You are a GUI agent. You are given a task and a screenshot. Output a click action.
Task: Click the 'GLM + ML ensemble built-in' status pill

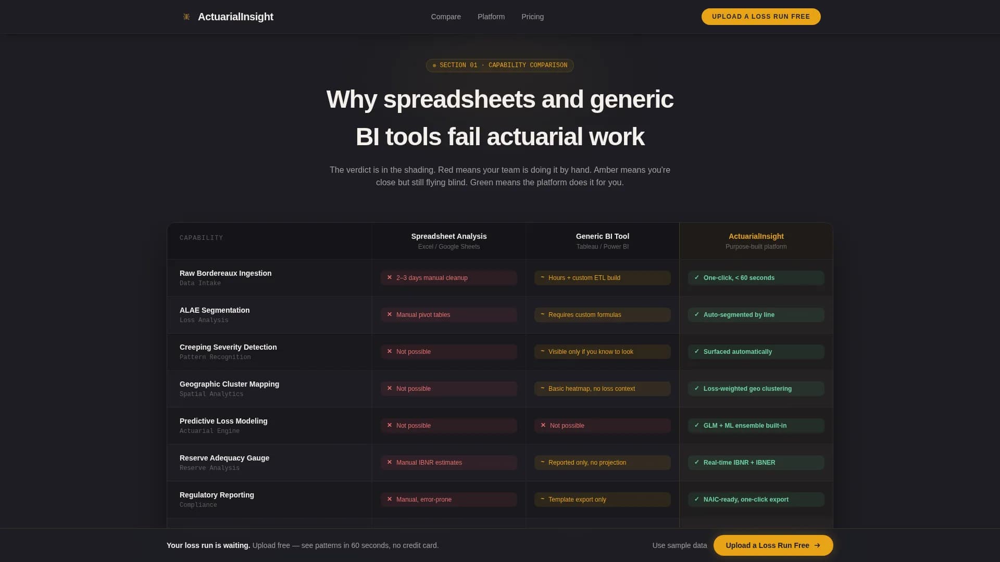point(756,426)
